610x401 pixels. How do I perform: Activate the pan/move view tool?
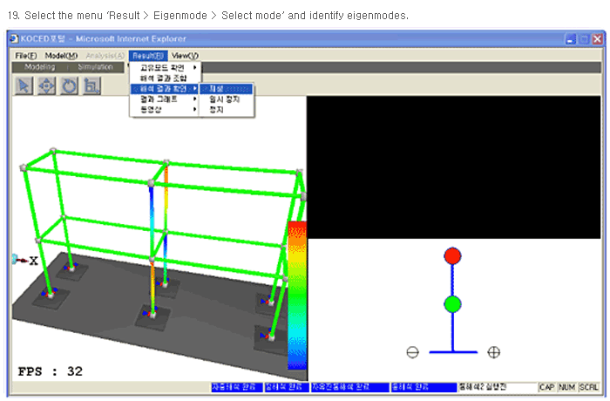click(x=47, y=85)
